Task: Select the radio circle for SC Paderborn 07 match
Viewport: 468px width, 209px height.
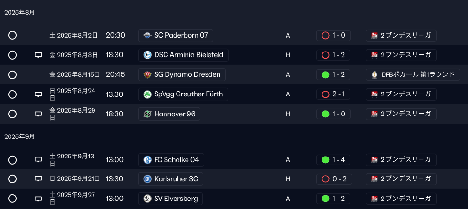Action: click(x=12, y=35)
